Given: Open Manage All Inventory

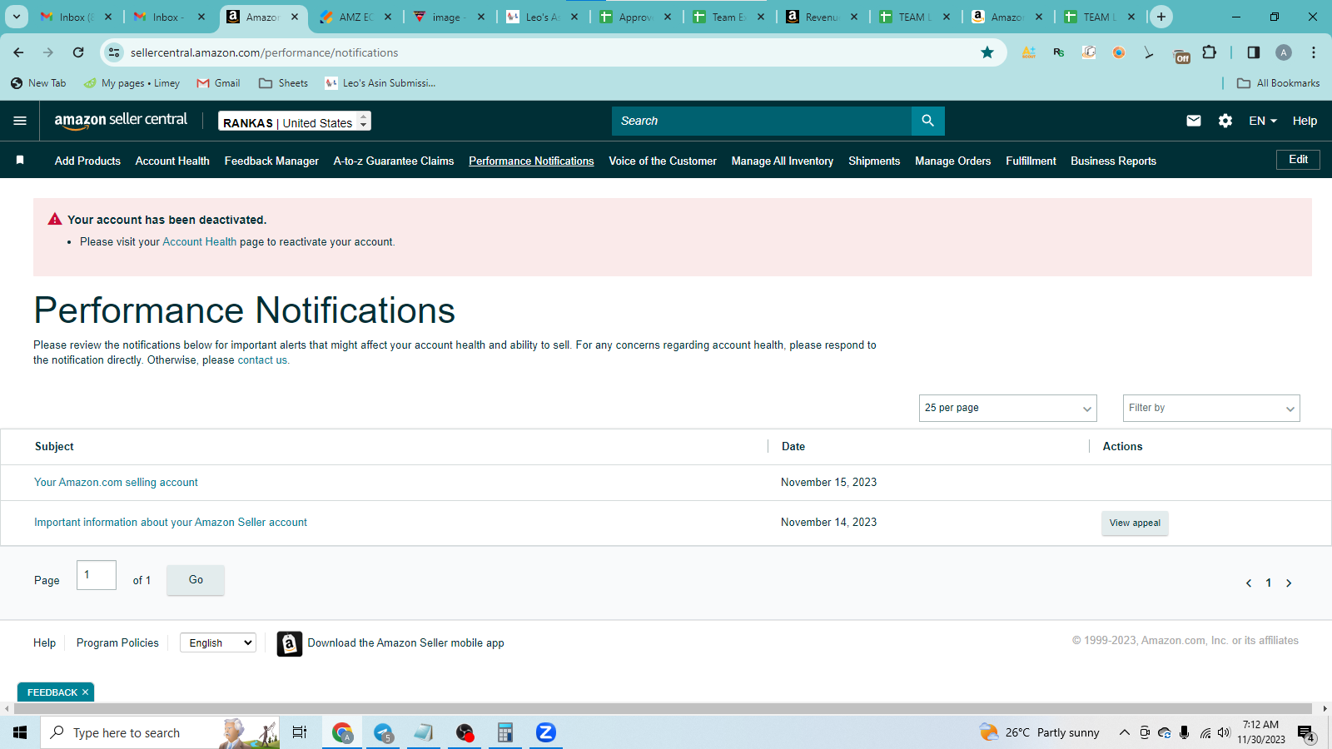Looking at the screenshot, I should pyautogui.click(x=783, y=161).
